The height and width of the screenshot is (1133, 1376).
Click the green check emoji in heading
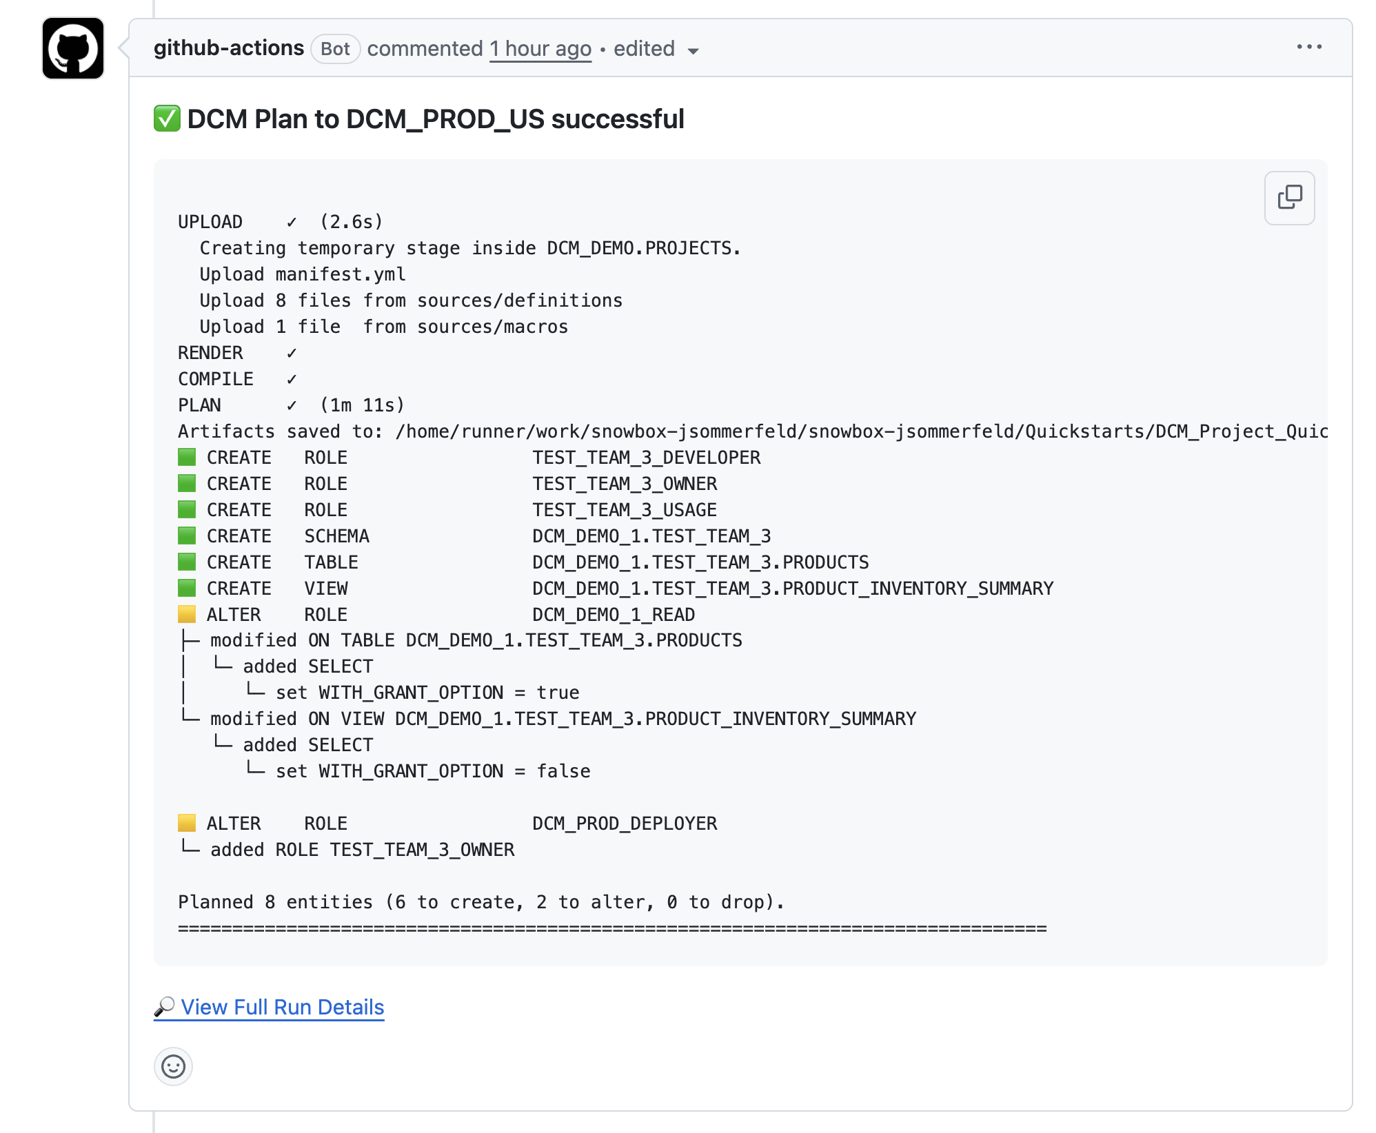[x=167, y=119]
